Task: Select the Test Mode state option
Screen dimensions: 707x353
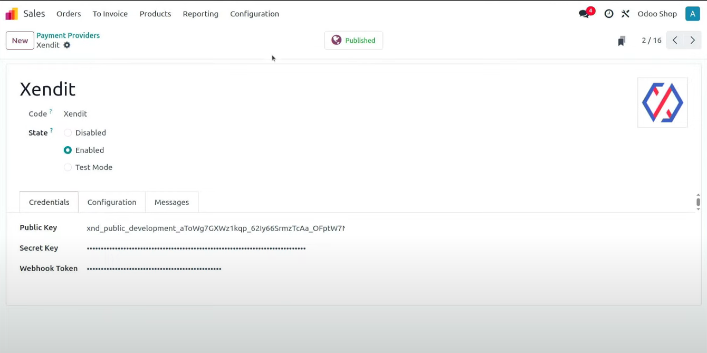Action: (x=68, y=167)
